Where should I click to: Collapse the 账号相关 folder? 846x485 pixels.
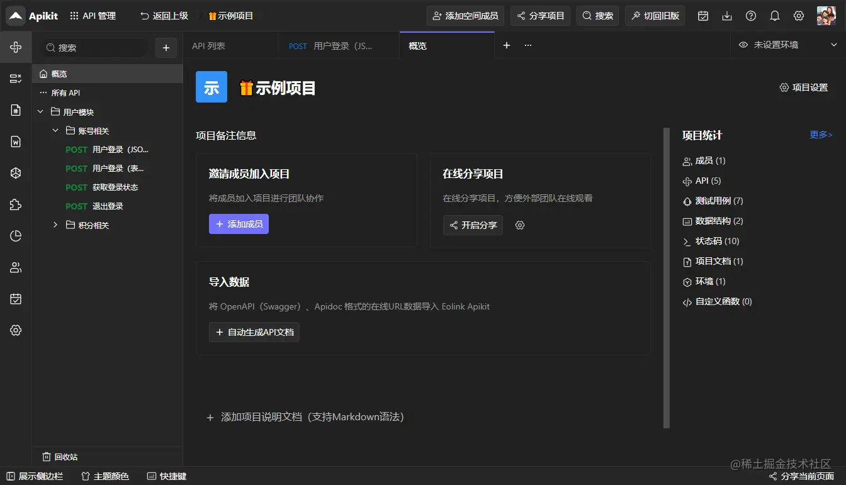click(x=55, y=131)
